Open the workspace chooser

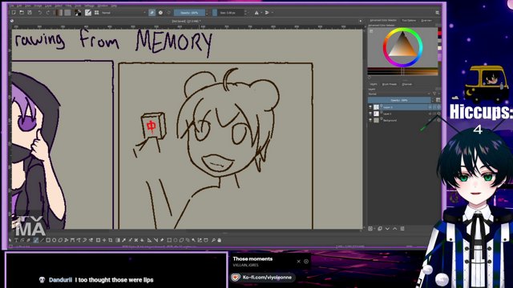point(438,13)
